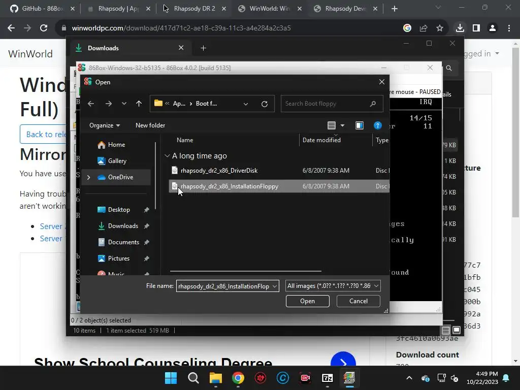Click the WinWorld site logo link
The image size is (520, 390).
(30, 54)
